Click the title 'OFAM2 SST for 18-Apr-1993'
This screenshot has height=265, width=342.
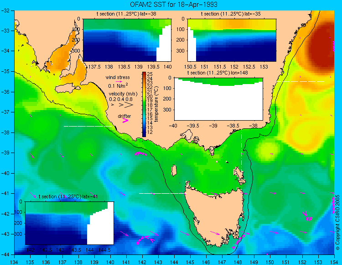click(174, 5)
